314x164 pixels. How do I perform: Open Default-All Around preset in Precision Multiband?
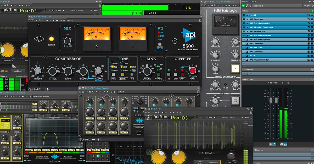click(55, 97)
